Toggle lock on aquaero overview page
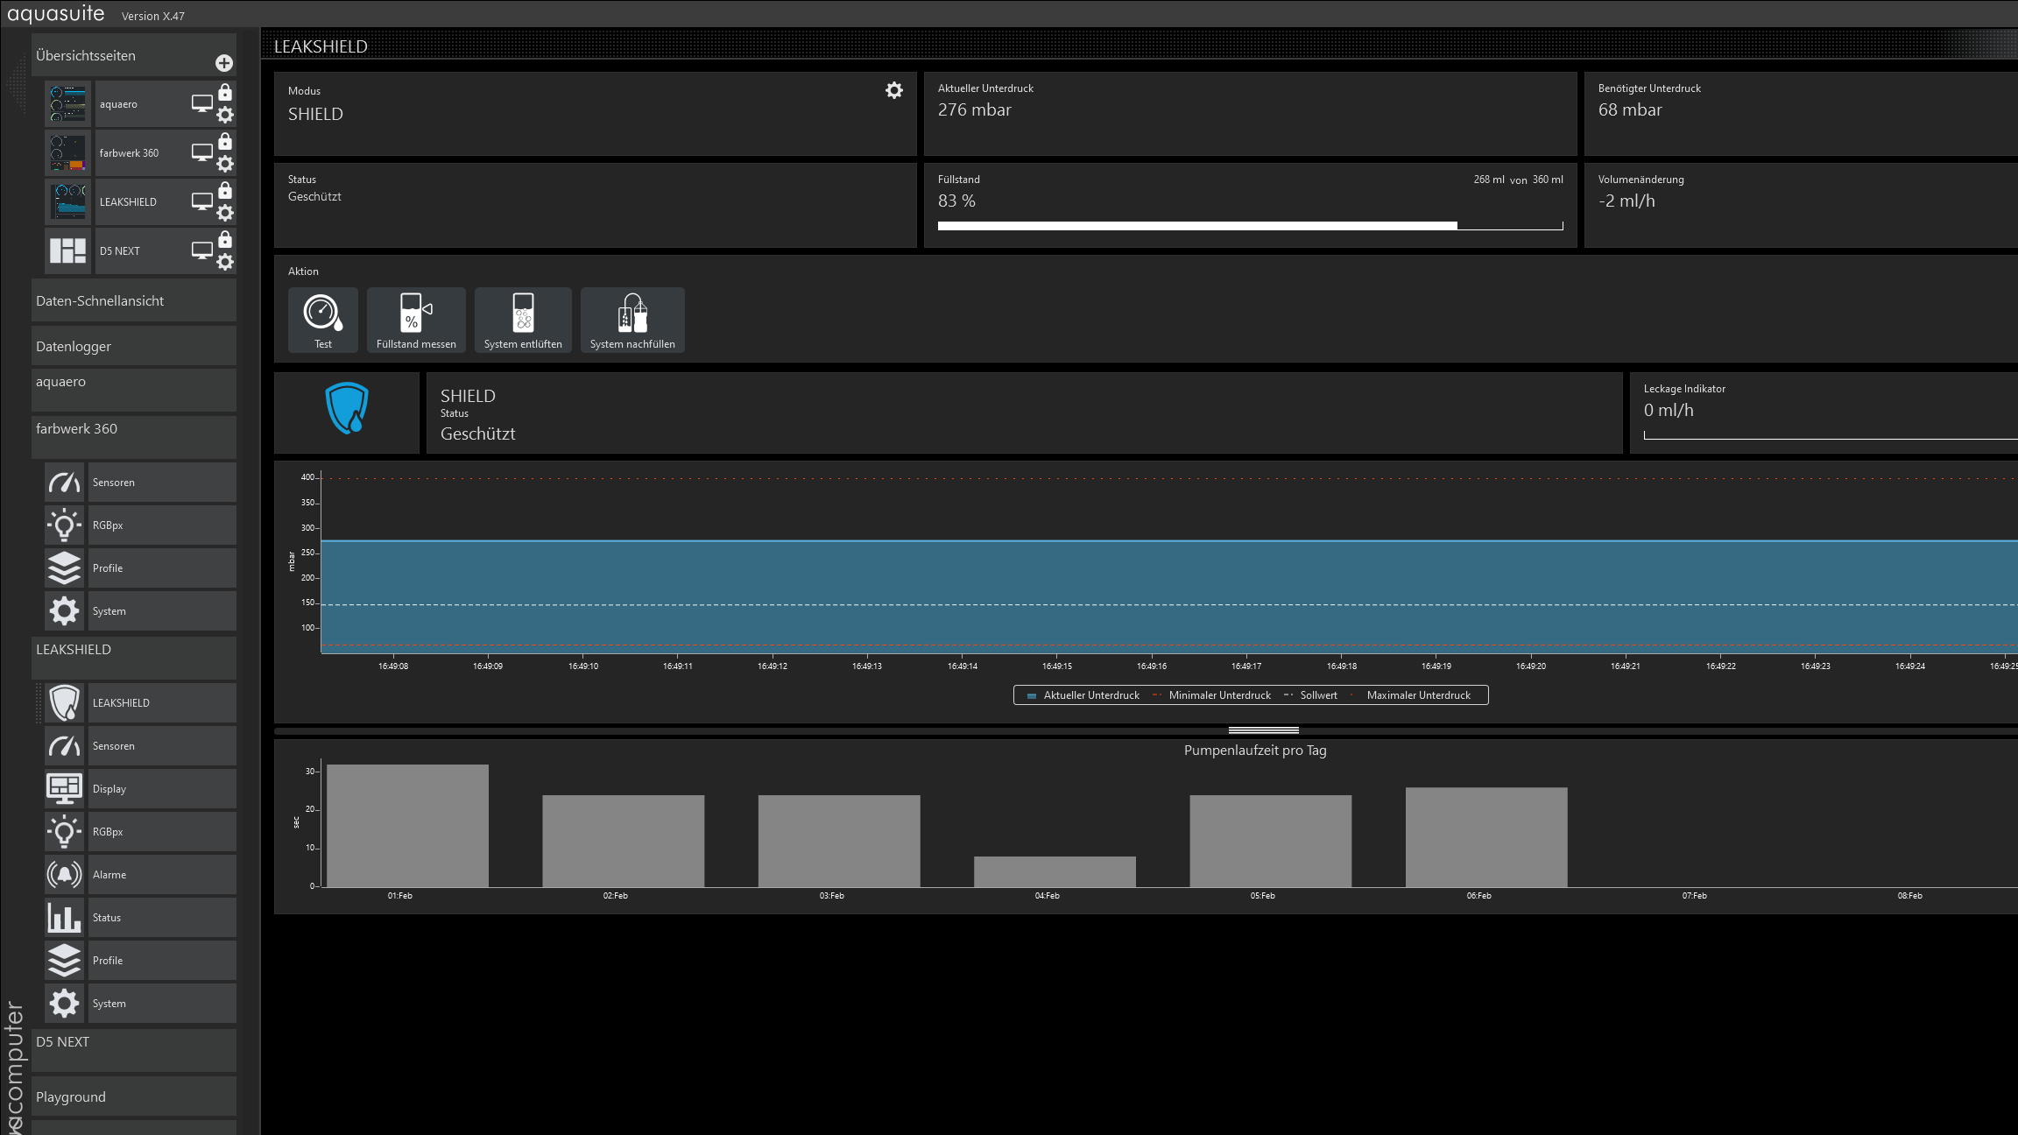Screen dimensions: 2018x1135 coord(225,93)
